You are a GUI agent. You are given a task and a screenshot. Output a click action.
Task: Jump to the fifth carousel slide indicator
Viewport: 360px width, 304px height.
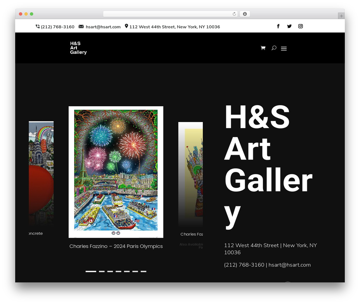click(x=127, y=271)
